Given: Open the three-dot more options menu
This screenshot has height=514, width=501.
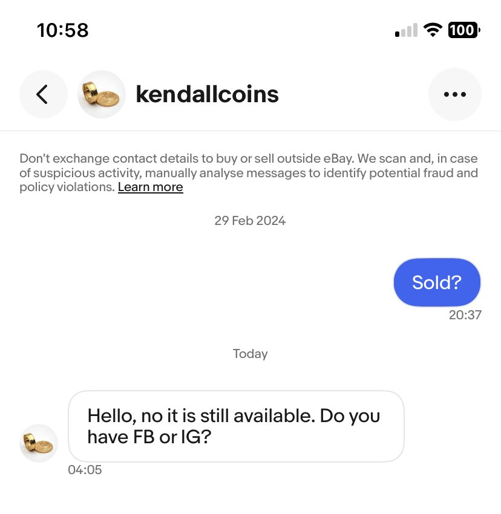Looking at the screenshot, I should 455,94.
